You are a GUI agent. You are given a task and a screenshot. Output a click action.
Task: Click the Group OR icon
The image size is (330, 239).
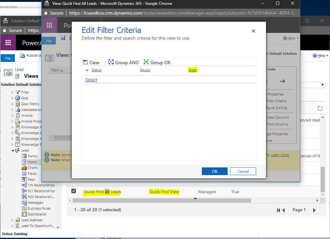(146, 62)
